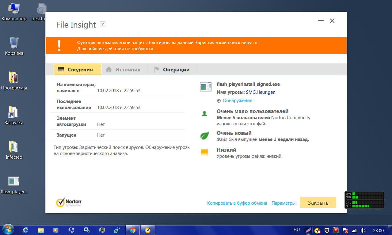Viewport: 392px width, 235px height.
Task: Click the Менее 5 пользователей text
Action: 243,118
